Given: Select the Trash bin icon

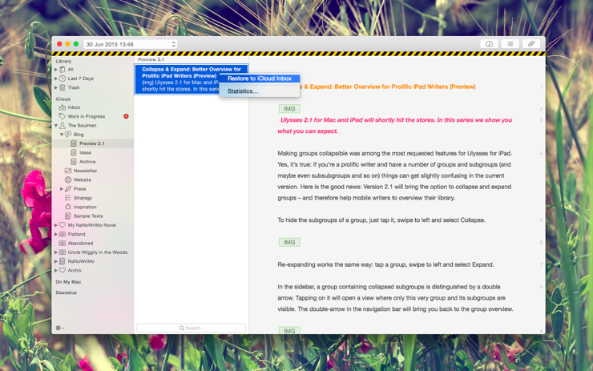Looking at the screenshot, I should (x=63, y=87).
